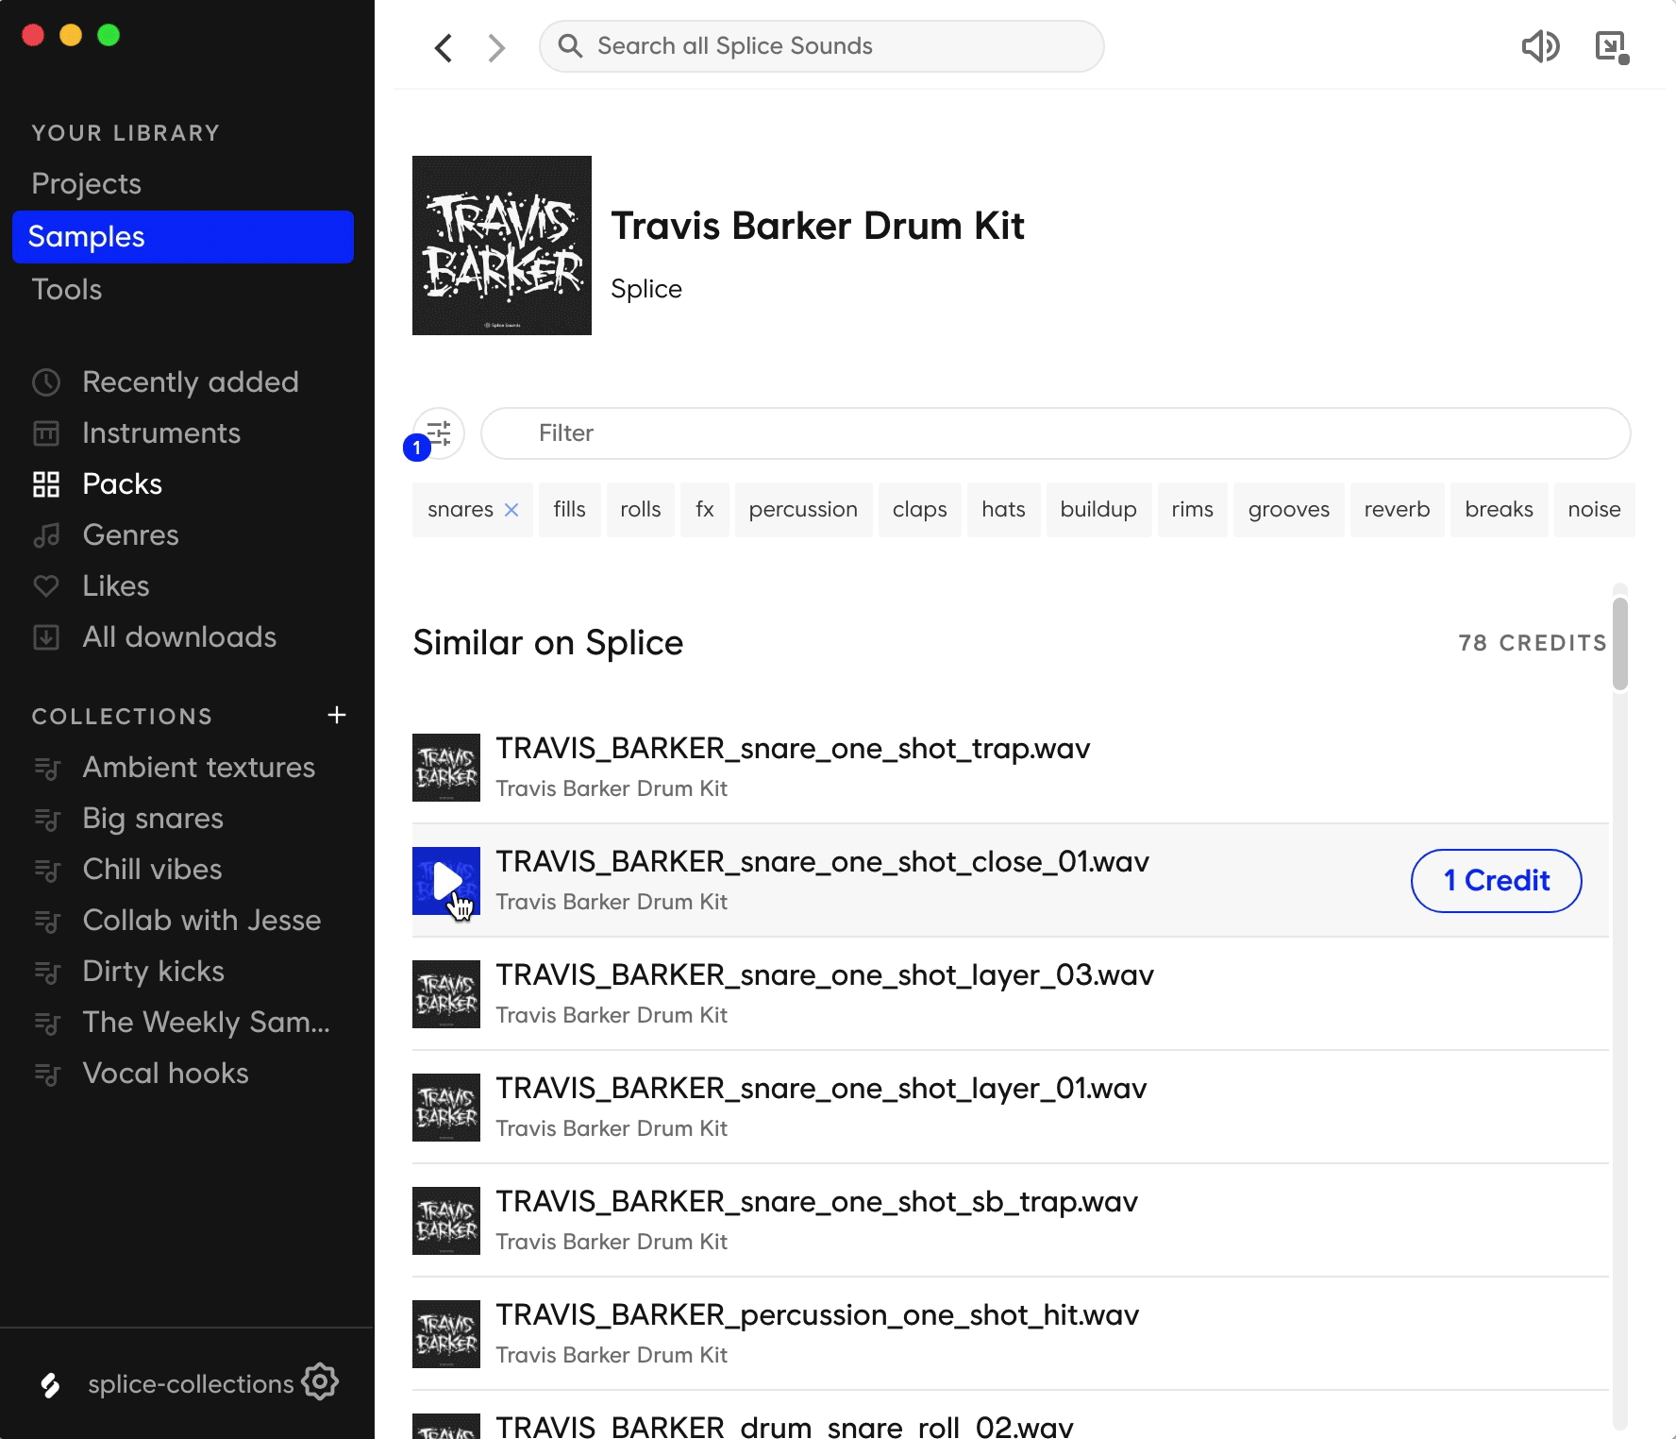
Task: Select the Samples library section
Action: tap(183, 237)
